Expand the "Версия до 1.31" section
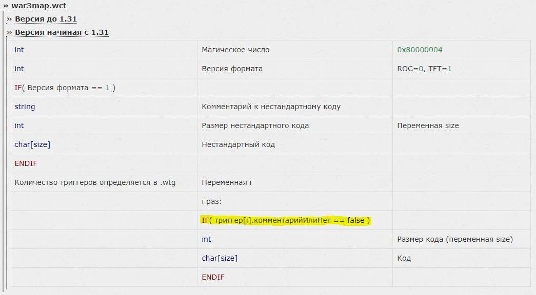 42,19
